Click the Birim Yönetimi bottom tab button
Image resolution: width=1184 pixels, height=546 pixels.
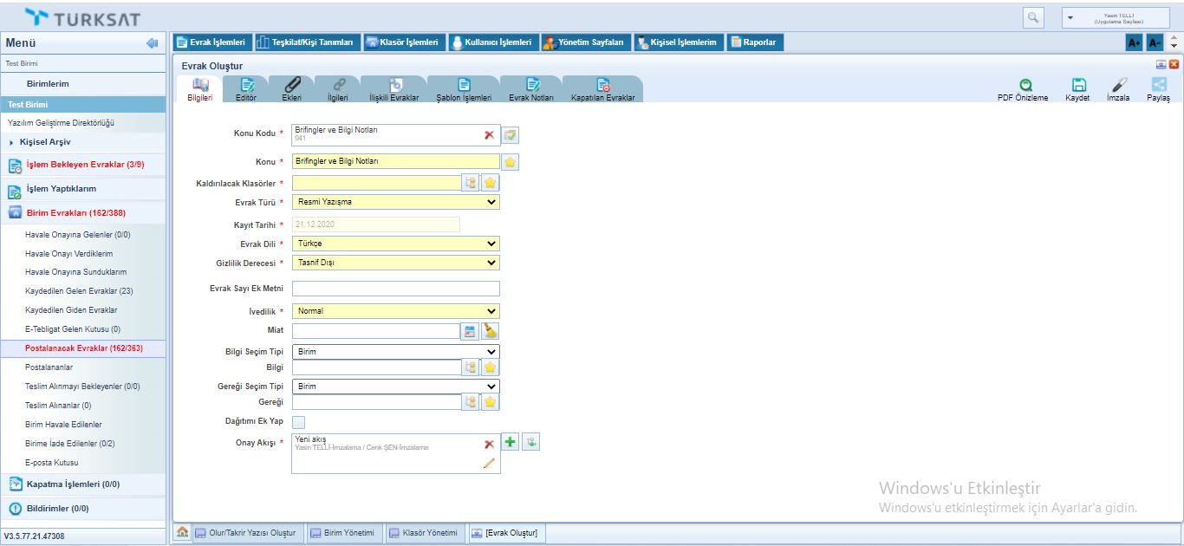(x=342, y=533)
